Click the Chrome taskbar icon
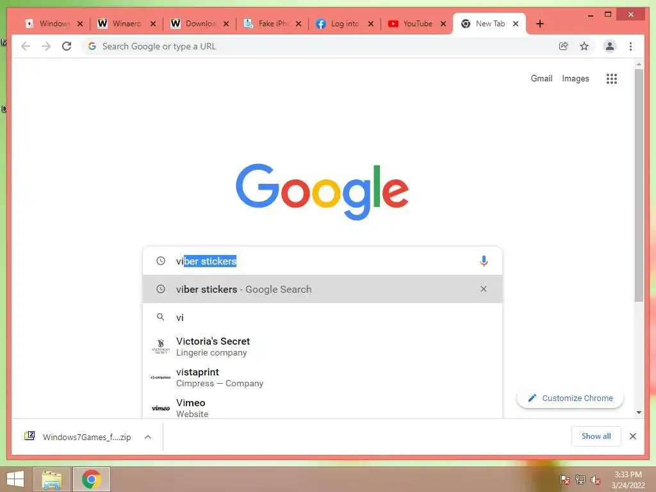Image resolution: width=656 pixels, height=492 pixels. tap(91, 479)
